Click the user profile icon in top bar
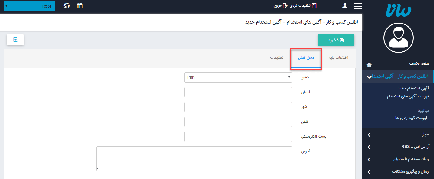434x179 pixels. pos(345,5)
